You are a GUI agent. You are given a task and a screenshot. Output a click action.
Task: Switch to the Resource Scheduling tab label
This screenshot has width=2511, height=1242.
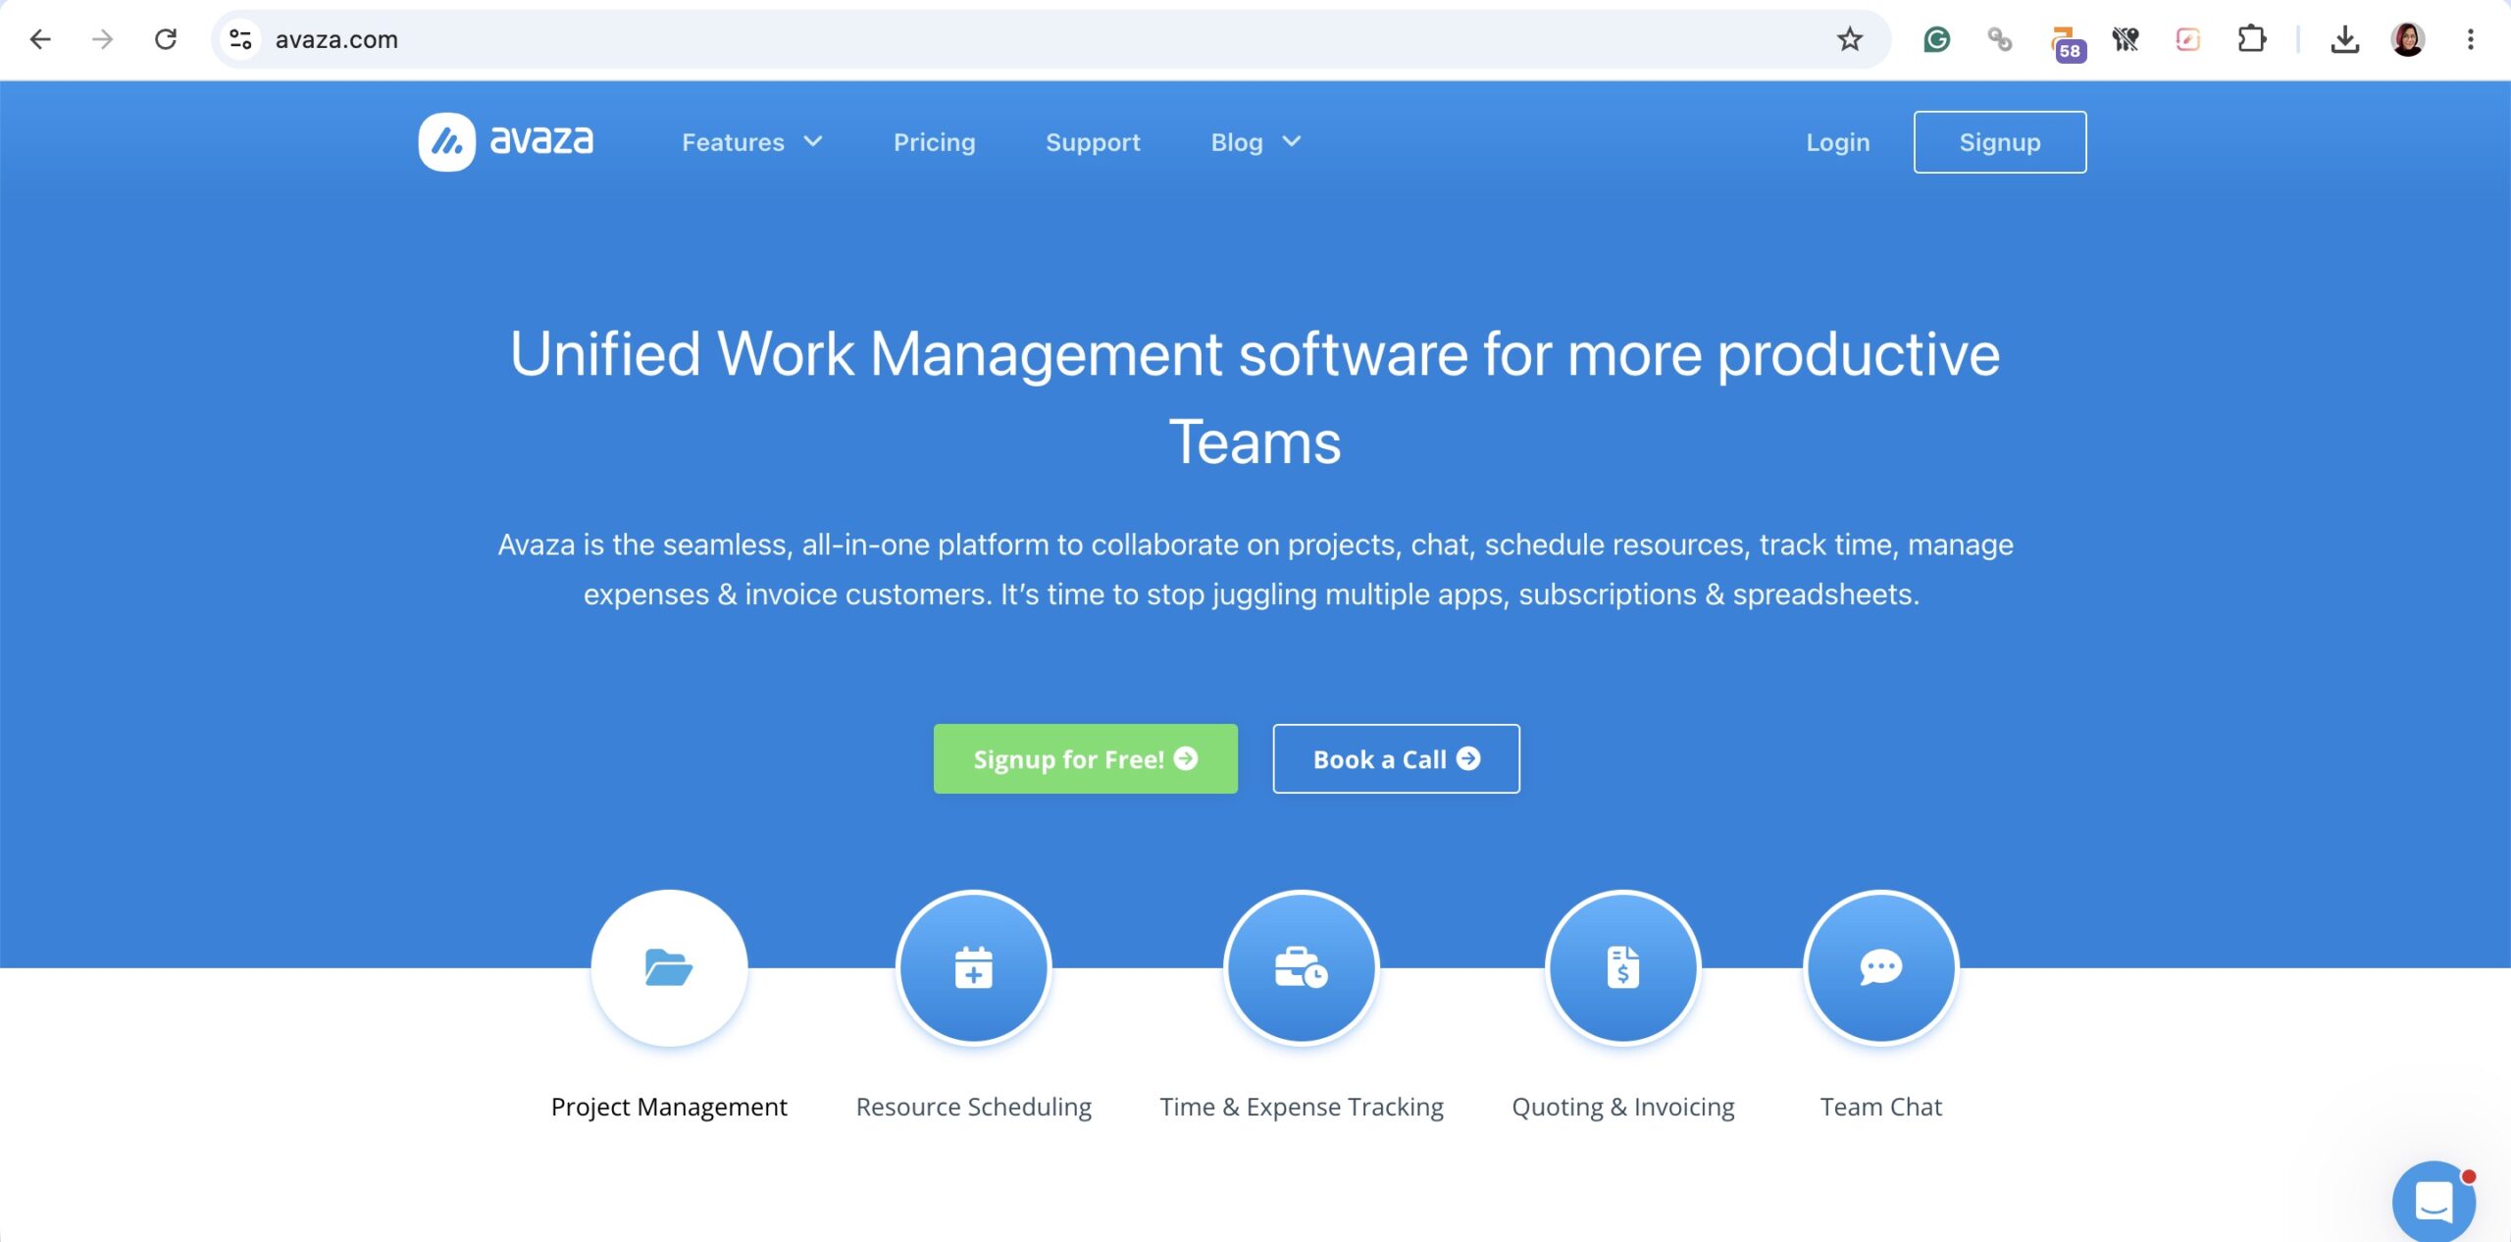click(x=974, y=1107)
